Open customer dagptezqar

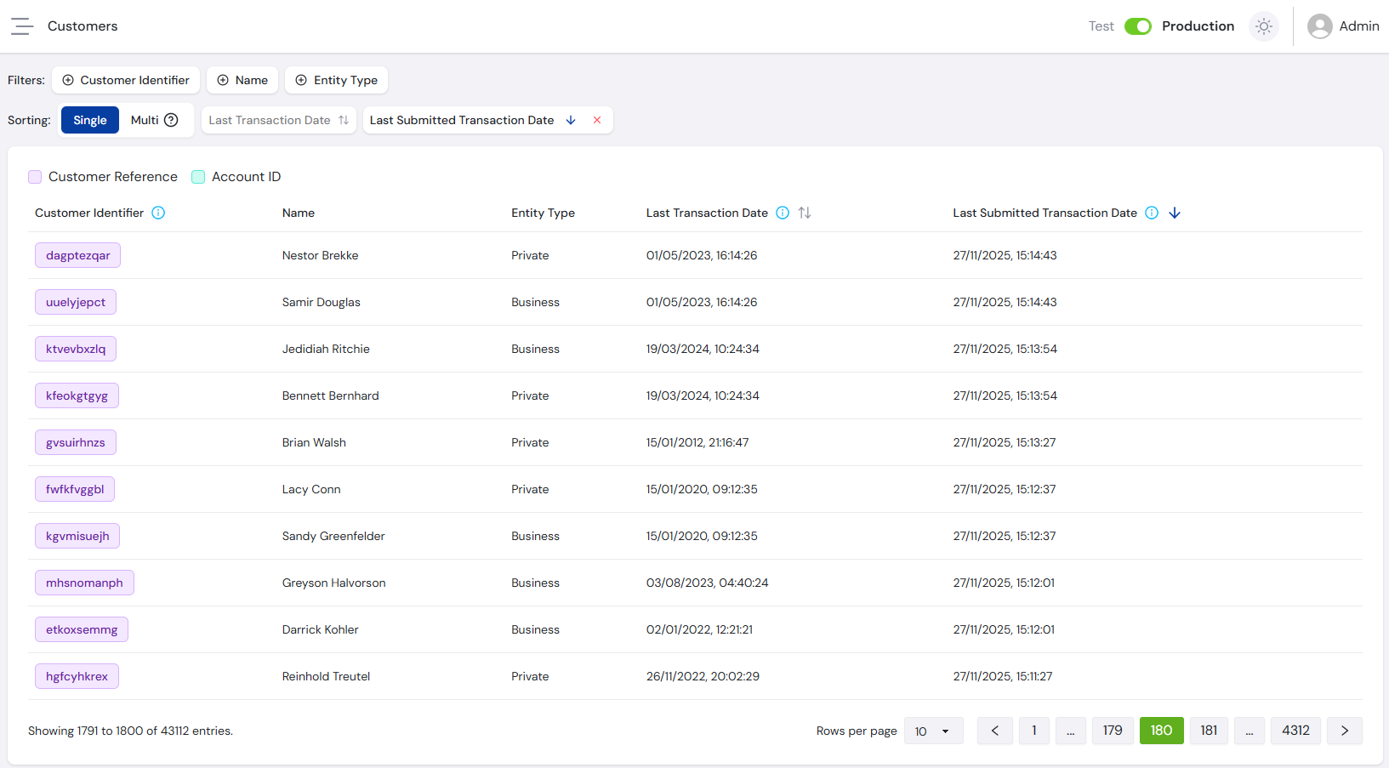[78, 255]
